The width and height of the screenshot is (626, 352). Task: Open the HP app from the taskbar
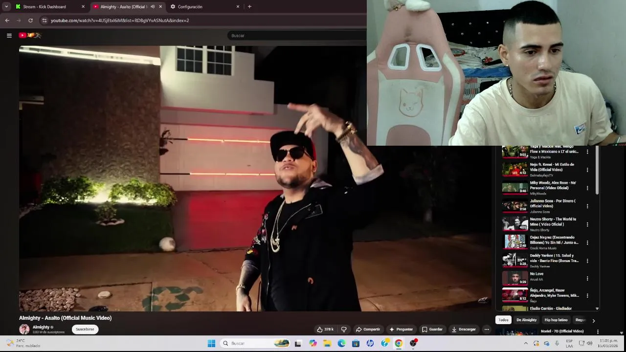pyautogui.click(x=370, y=343)
